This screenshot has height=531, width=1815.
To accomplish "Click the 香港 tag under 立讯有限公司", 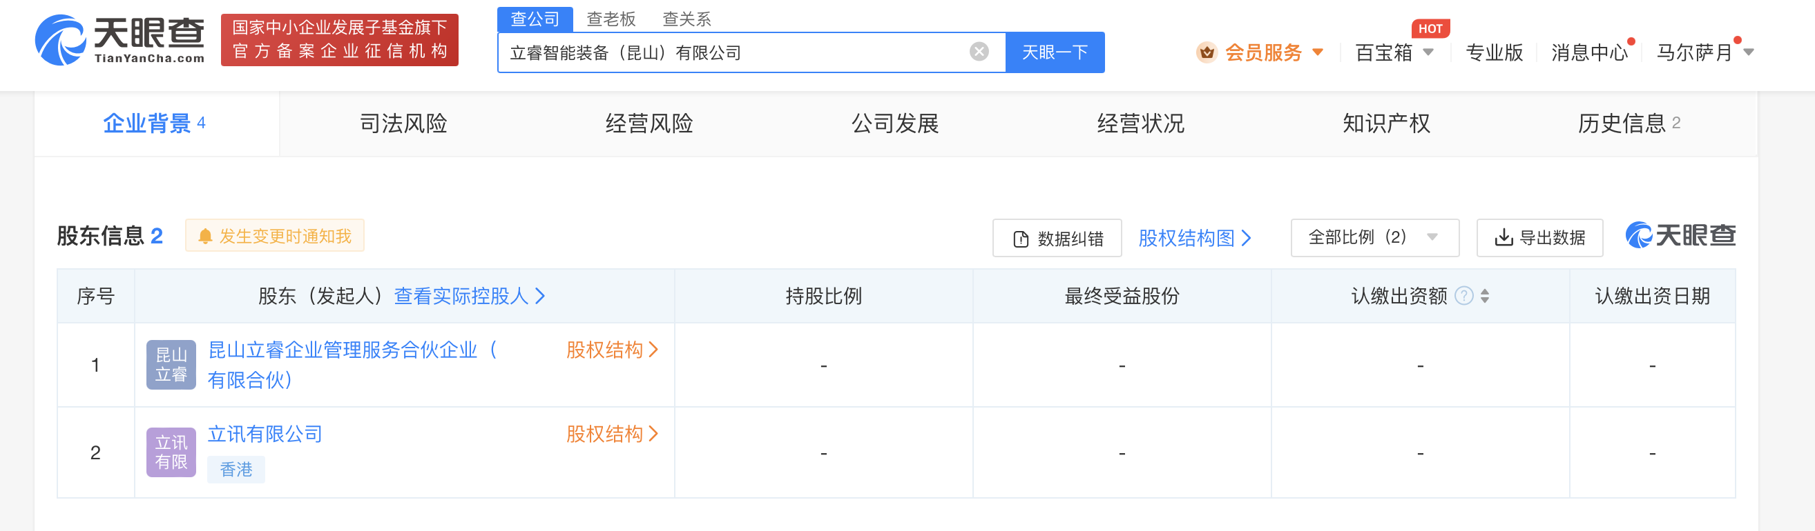I will [x=236, y=469].
